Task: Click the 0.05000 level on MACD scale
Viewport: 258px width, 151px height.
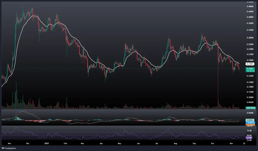Action: pyautogui.click(x=250, y=113)
